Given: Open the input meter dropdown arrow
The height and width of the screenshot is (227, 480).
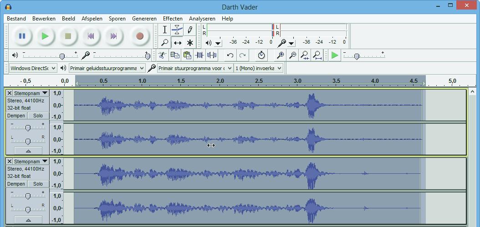Looking at the screenshot, I should tap(291, 43).
